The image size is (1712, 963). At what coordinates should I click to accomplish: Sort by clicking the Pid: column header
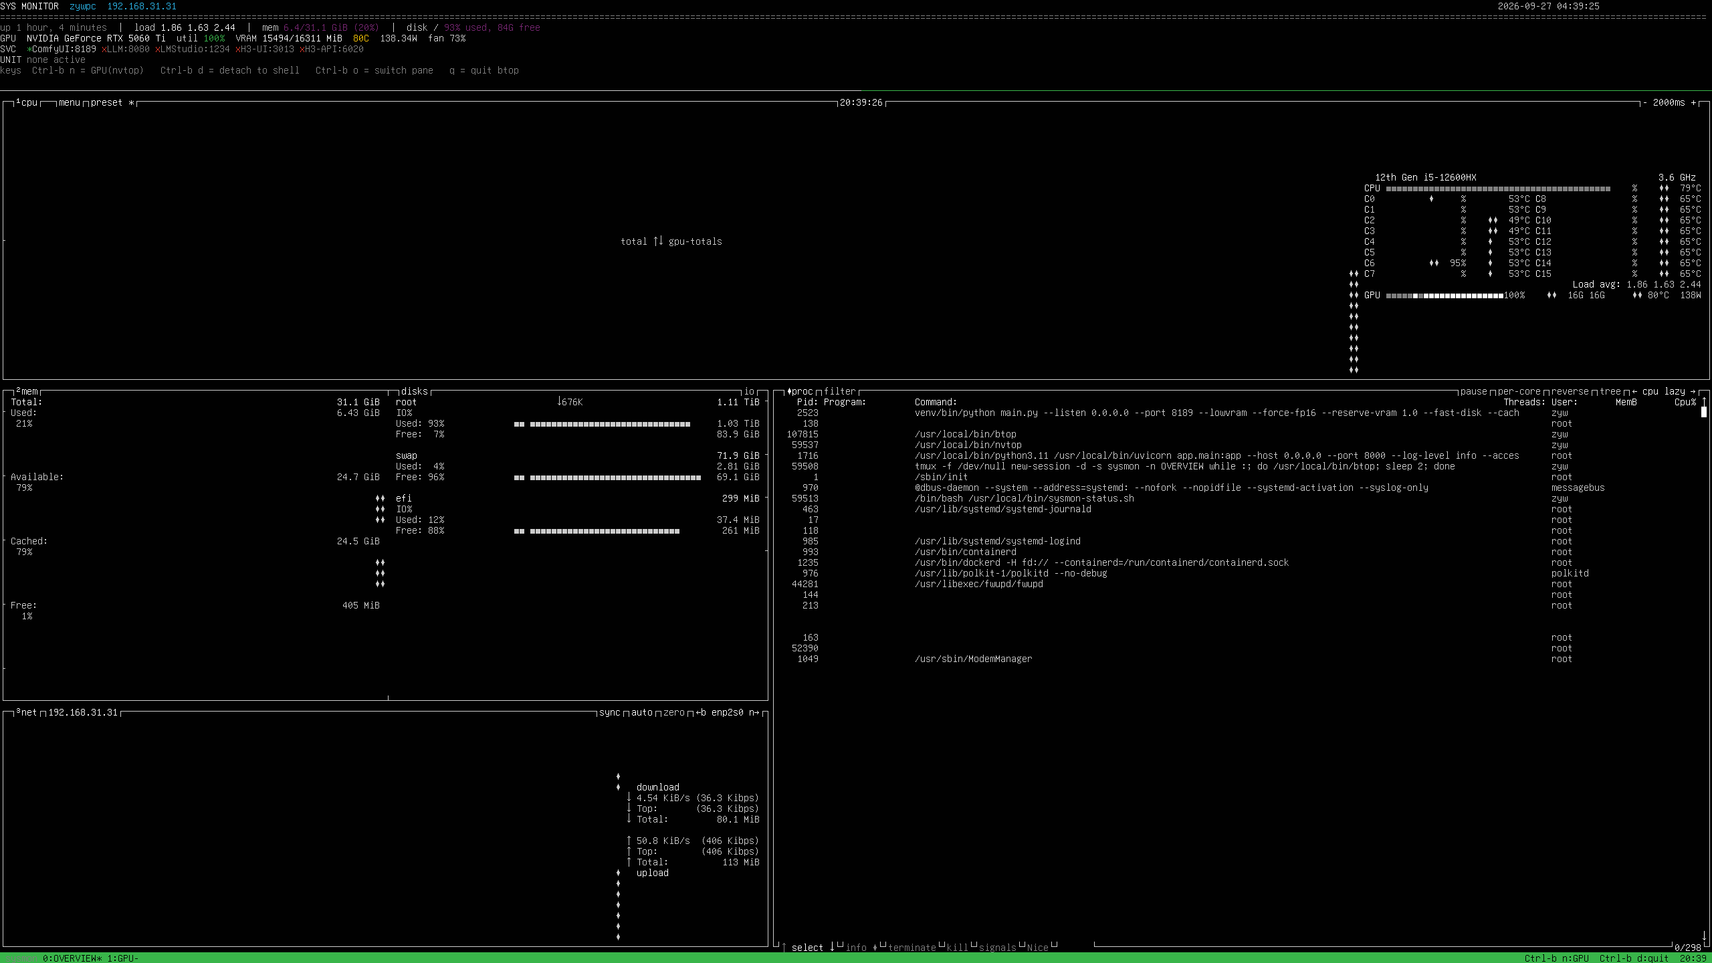click(x=808, y=402)
